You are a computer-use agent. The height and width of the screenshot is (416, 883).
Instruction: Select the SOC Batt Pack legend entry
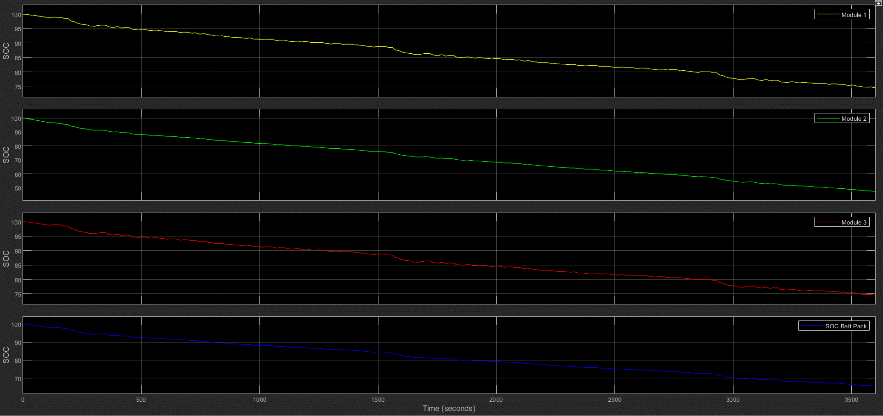834,326
